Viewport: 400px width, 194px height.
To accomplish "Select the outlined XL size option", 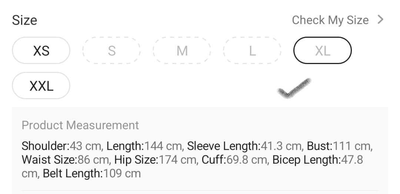I will (x=323, y=50).
